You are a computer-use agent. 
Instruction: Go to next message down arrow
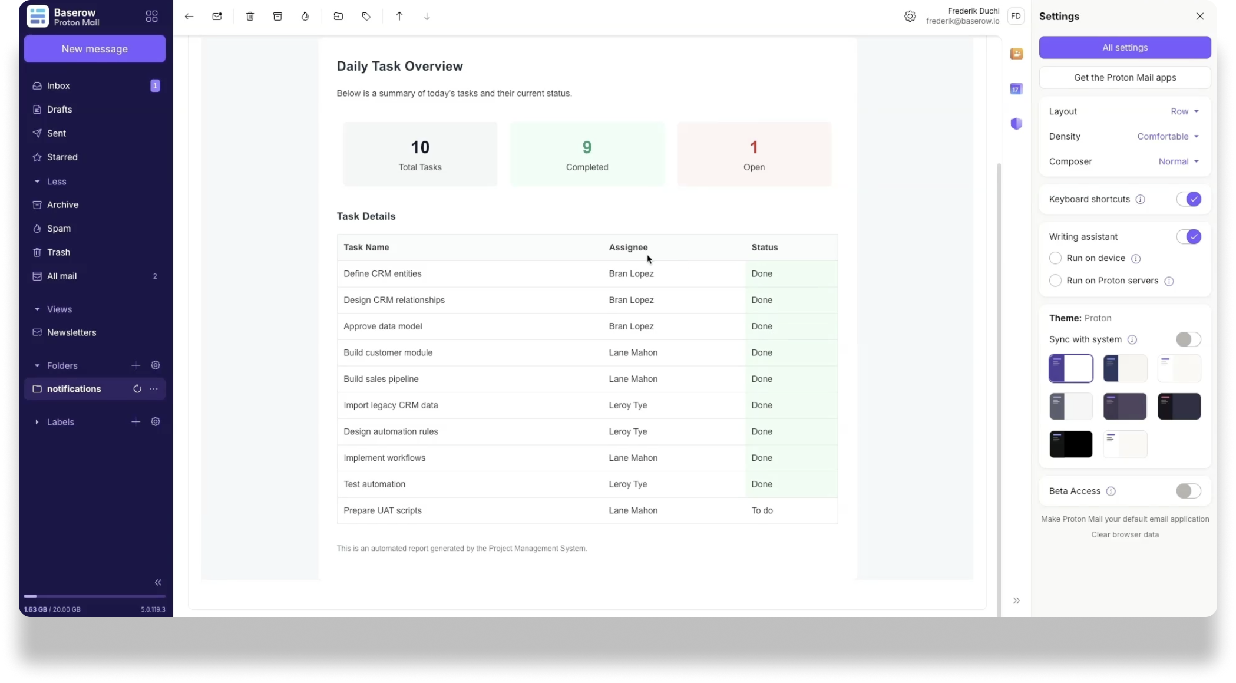(427, 17)
